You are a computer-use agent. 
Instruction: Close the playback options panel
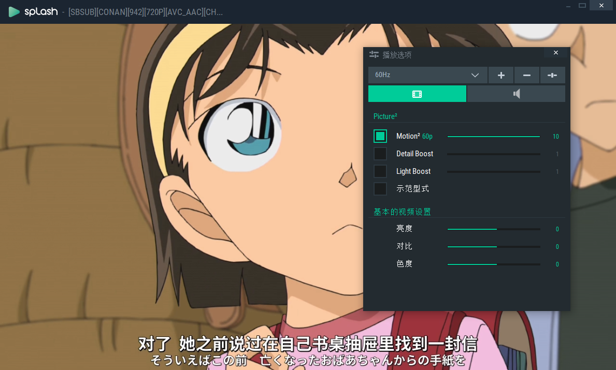click(x=556, y=53)
